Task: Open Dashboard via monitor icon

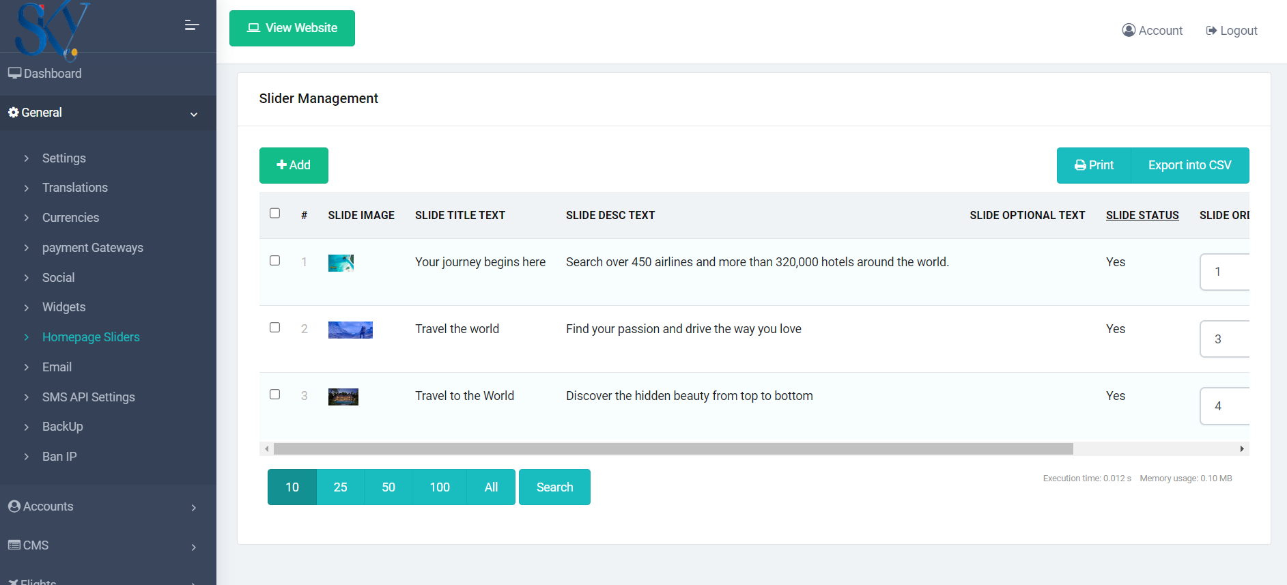Action: click(x=14, y=73)
